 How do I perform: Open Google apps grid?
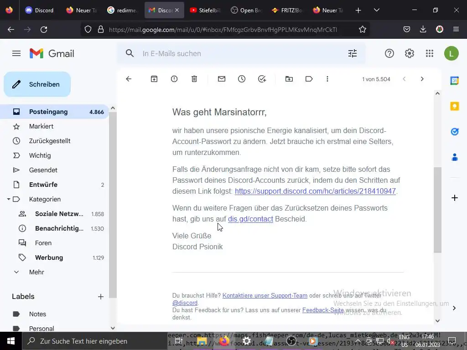click(430, 54)
